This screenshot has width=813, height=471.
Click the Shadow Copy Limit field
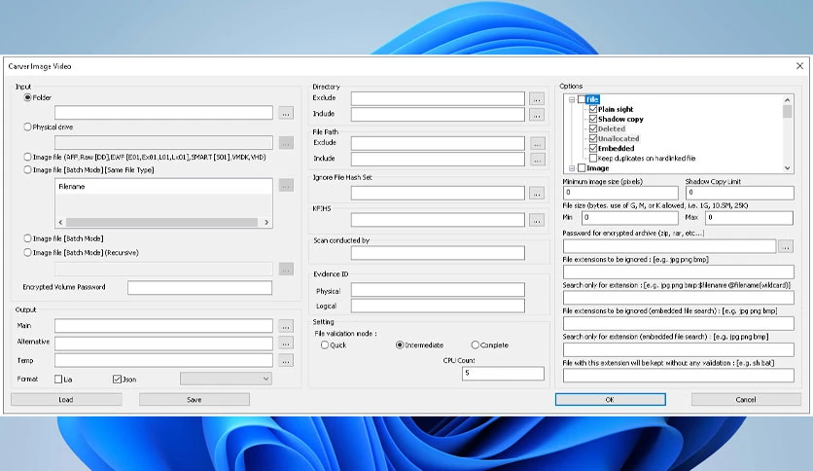(x=739, y=193)
